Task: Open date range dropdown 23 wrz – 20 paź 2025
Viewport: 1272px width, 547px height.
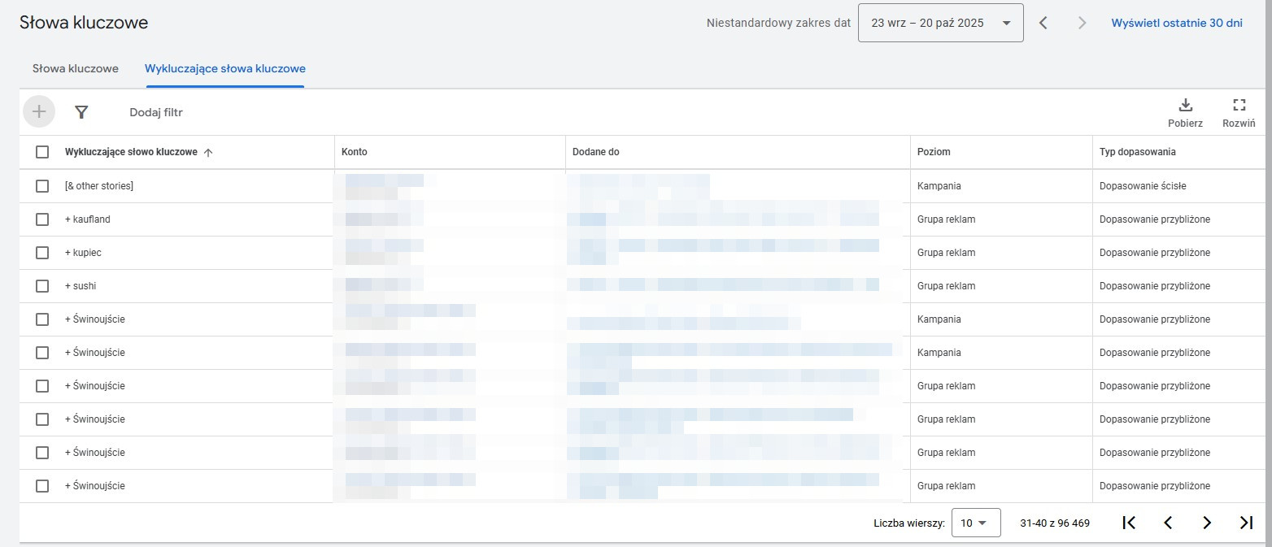Action: coord(940,23)
